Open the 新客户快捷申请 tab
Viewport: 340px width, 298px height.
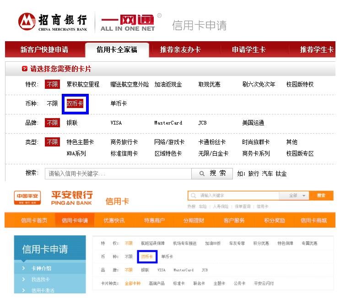coord(44,49)
